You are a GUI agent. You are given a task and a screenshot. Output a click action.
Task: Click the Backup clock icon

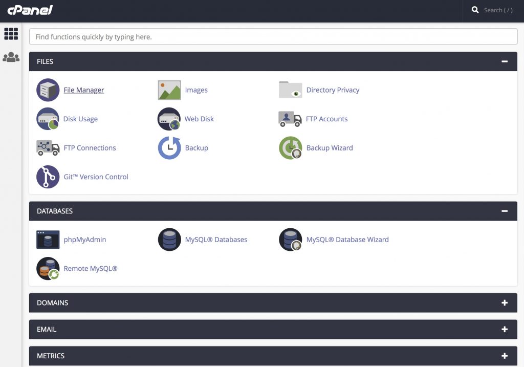(169, 148)
